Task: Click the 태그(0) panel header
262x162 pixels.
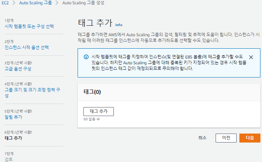Action: pos(92,92)
